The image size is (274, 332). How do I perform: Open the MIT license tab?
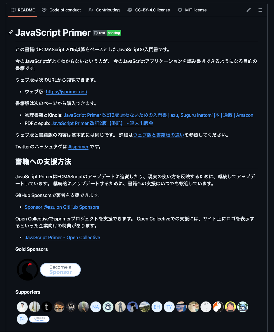[192, 10]
